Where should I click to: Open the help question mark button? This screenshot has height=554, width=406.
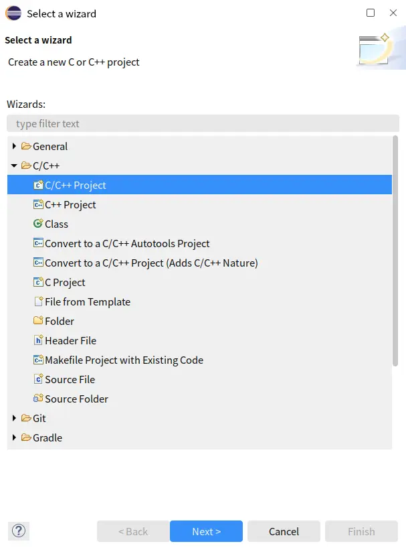tap(19, 531)
